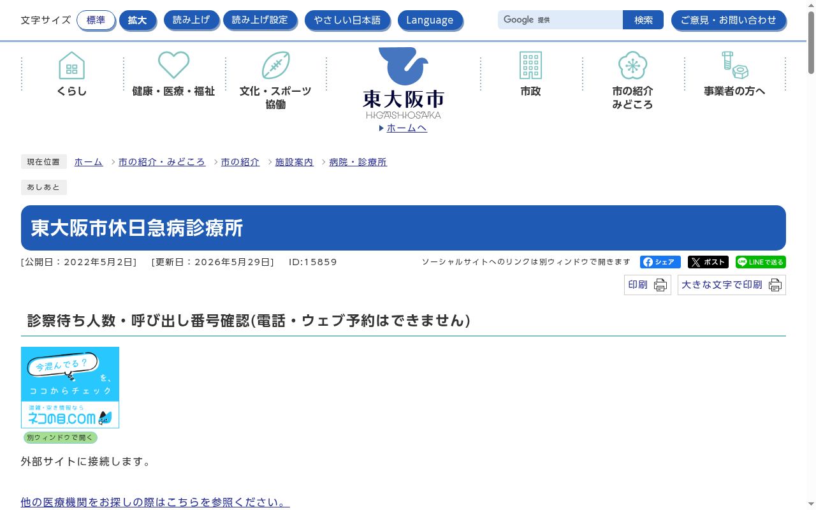816x510 pixels.
Task: Open the Language selector
Action: pos(430,20)
